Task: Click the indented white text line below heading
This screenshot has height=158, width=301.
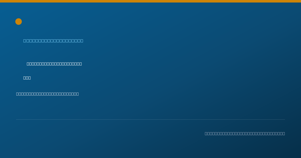Action: [x=54, y=64]
